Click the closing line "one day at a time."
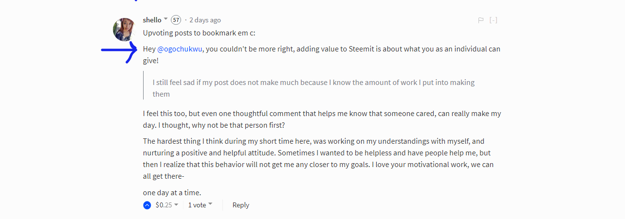The image size is (625, 219). pyautogui.click(x=172, y=192)
